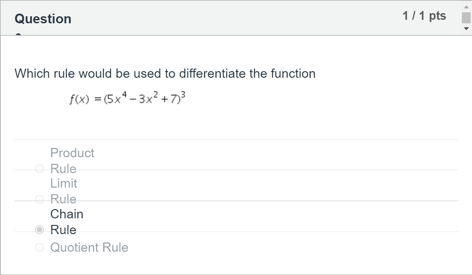
Task: Click the Product Rule option label
Action: click(72, 160)
